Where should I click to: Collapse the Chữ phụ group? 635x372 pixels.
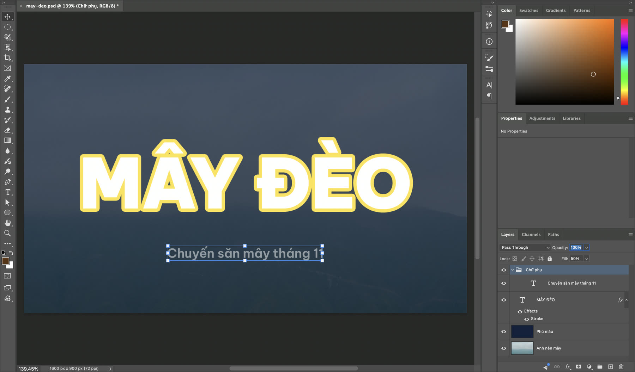point(513,270)
